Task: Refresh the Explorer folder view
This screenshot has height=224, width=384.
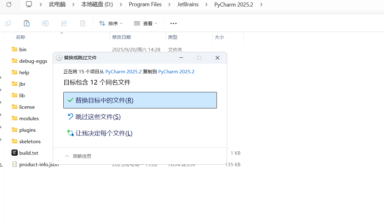Action: click(x=9, y=4)
